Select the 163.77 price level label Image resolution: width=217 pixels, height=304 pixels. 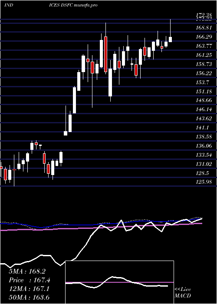click(204, 46)
